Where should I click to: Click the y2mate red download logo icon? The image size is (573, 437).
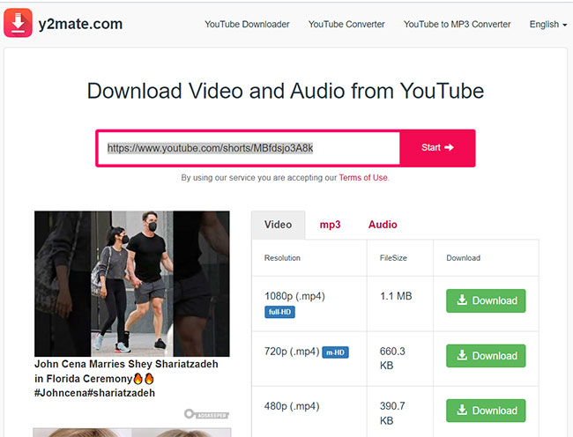18,23
